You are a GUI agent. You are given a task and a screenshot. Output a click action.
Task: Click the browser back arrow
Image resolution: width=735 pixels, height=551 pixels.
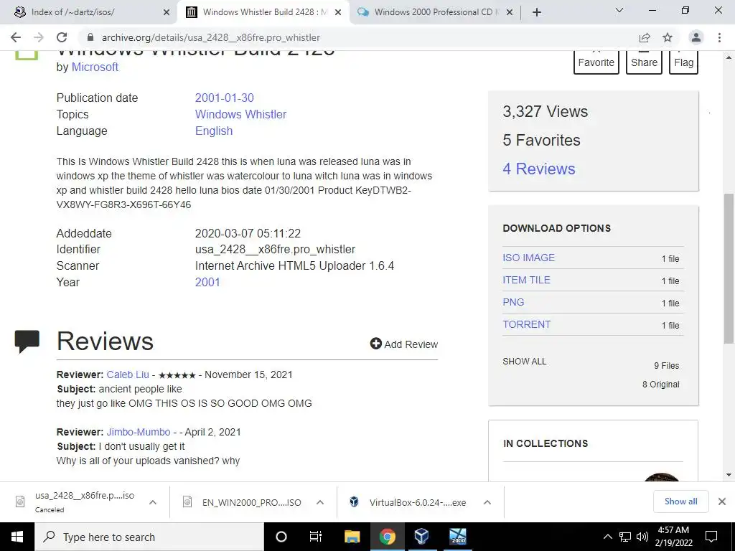pyautogui.click(x=16, y=37)
